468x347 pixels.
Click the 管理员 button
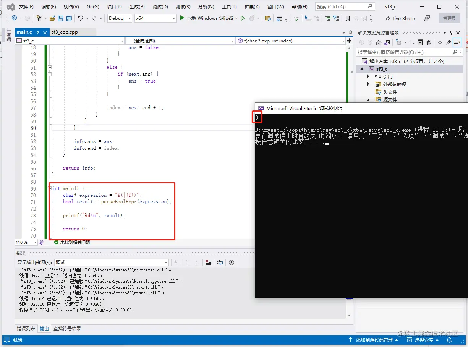tap(449, 18)
